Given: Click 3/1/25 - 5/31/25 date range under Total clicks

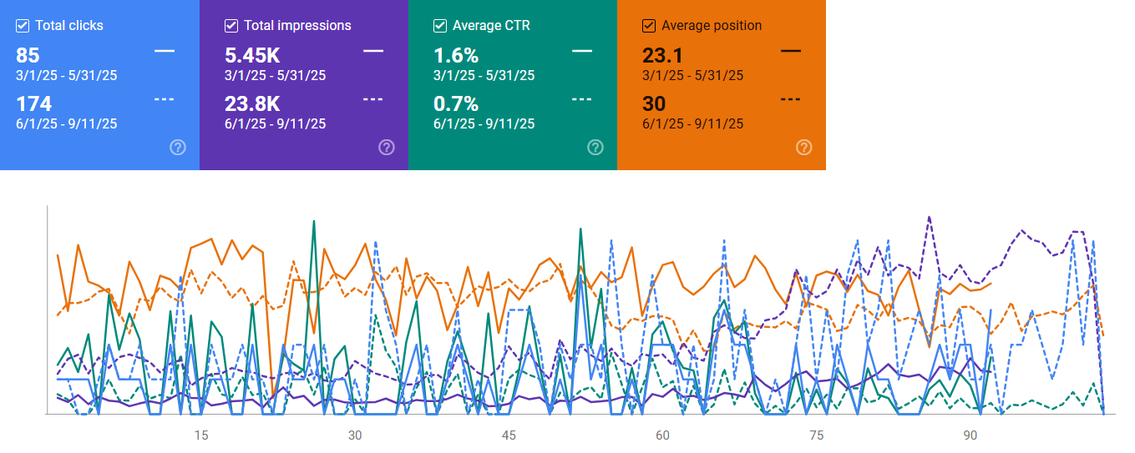Looking at the screenshot, I should (x=67, y=76).
